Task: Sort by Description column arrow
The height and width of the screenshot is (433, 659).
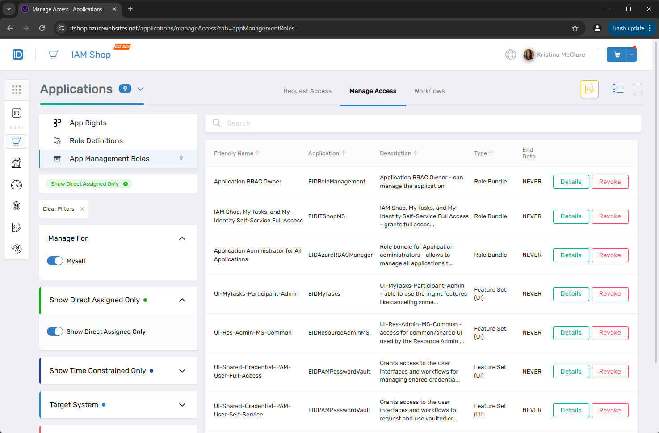Action: (x=416, y=153)
